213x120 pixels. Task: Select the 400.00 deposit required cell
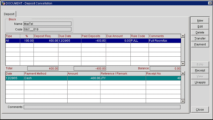(x=46, y=41)
